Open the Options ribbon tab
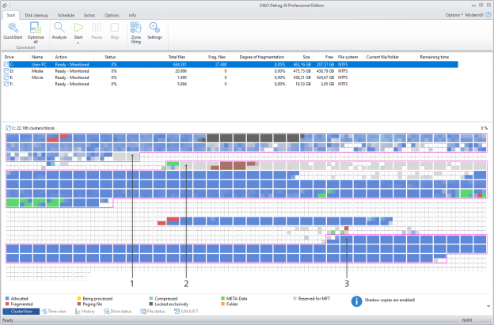Image resolution: width=494 pixels, height=325 pixels. (x=112, y=15)
